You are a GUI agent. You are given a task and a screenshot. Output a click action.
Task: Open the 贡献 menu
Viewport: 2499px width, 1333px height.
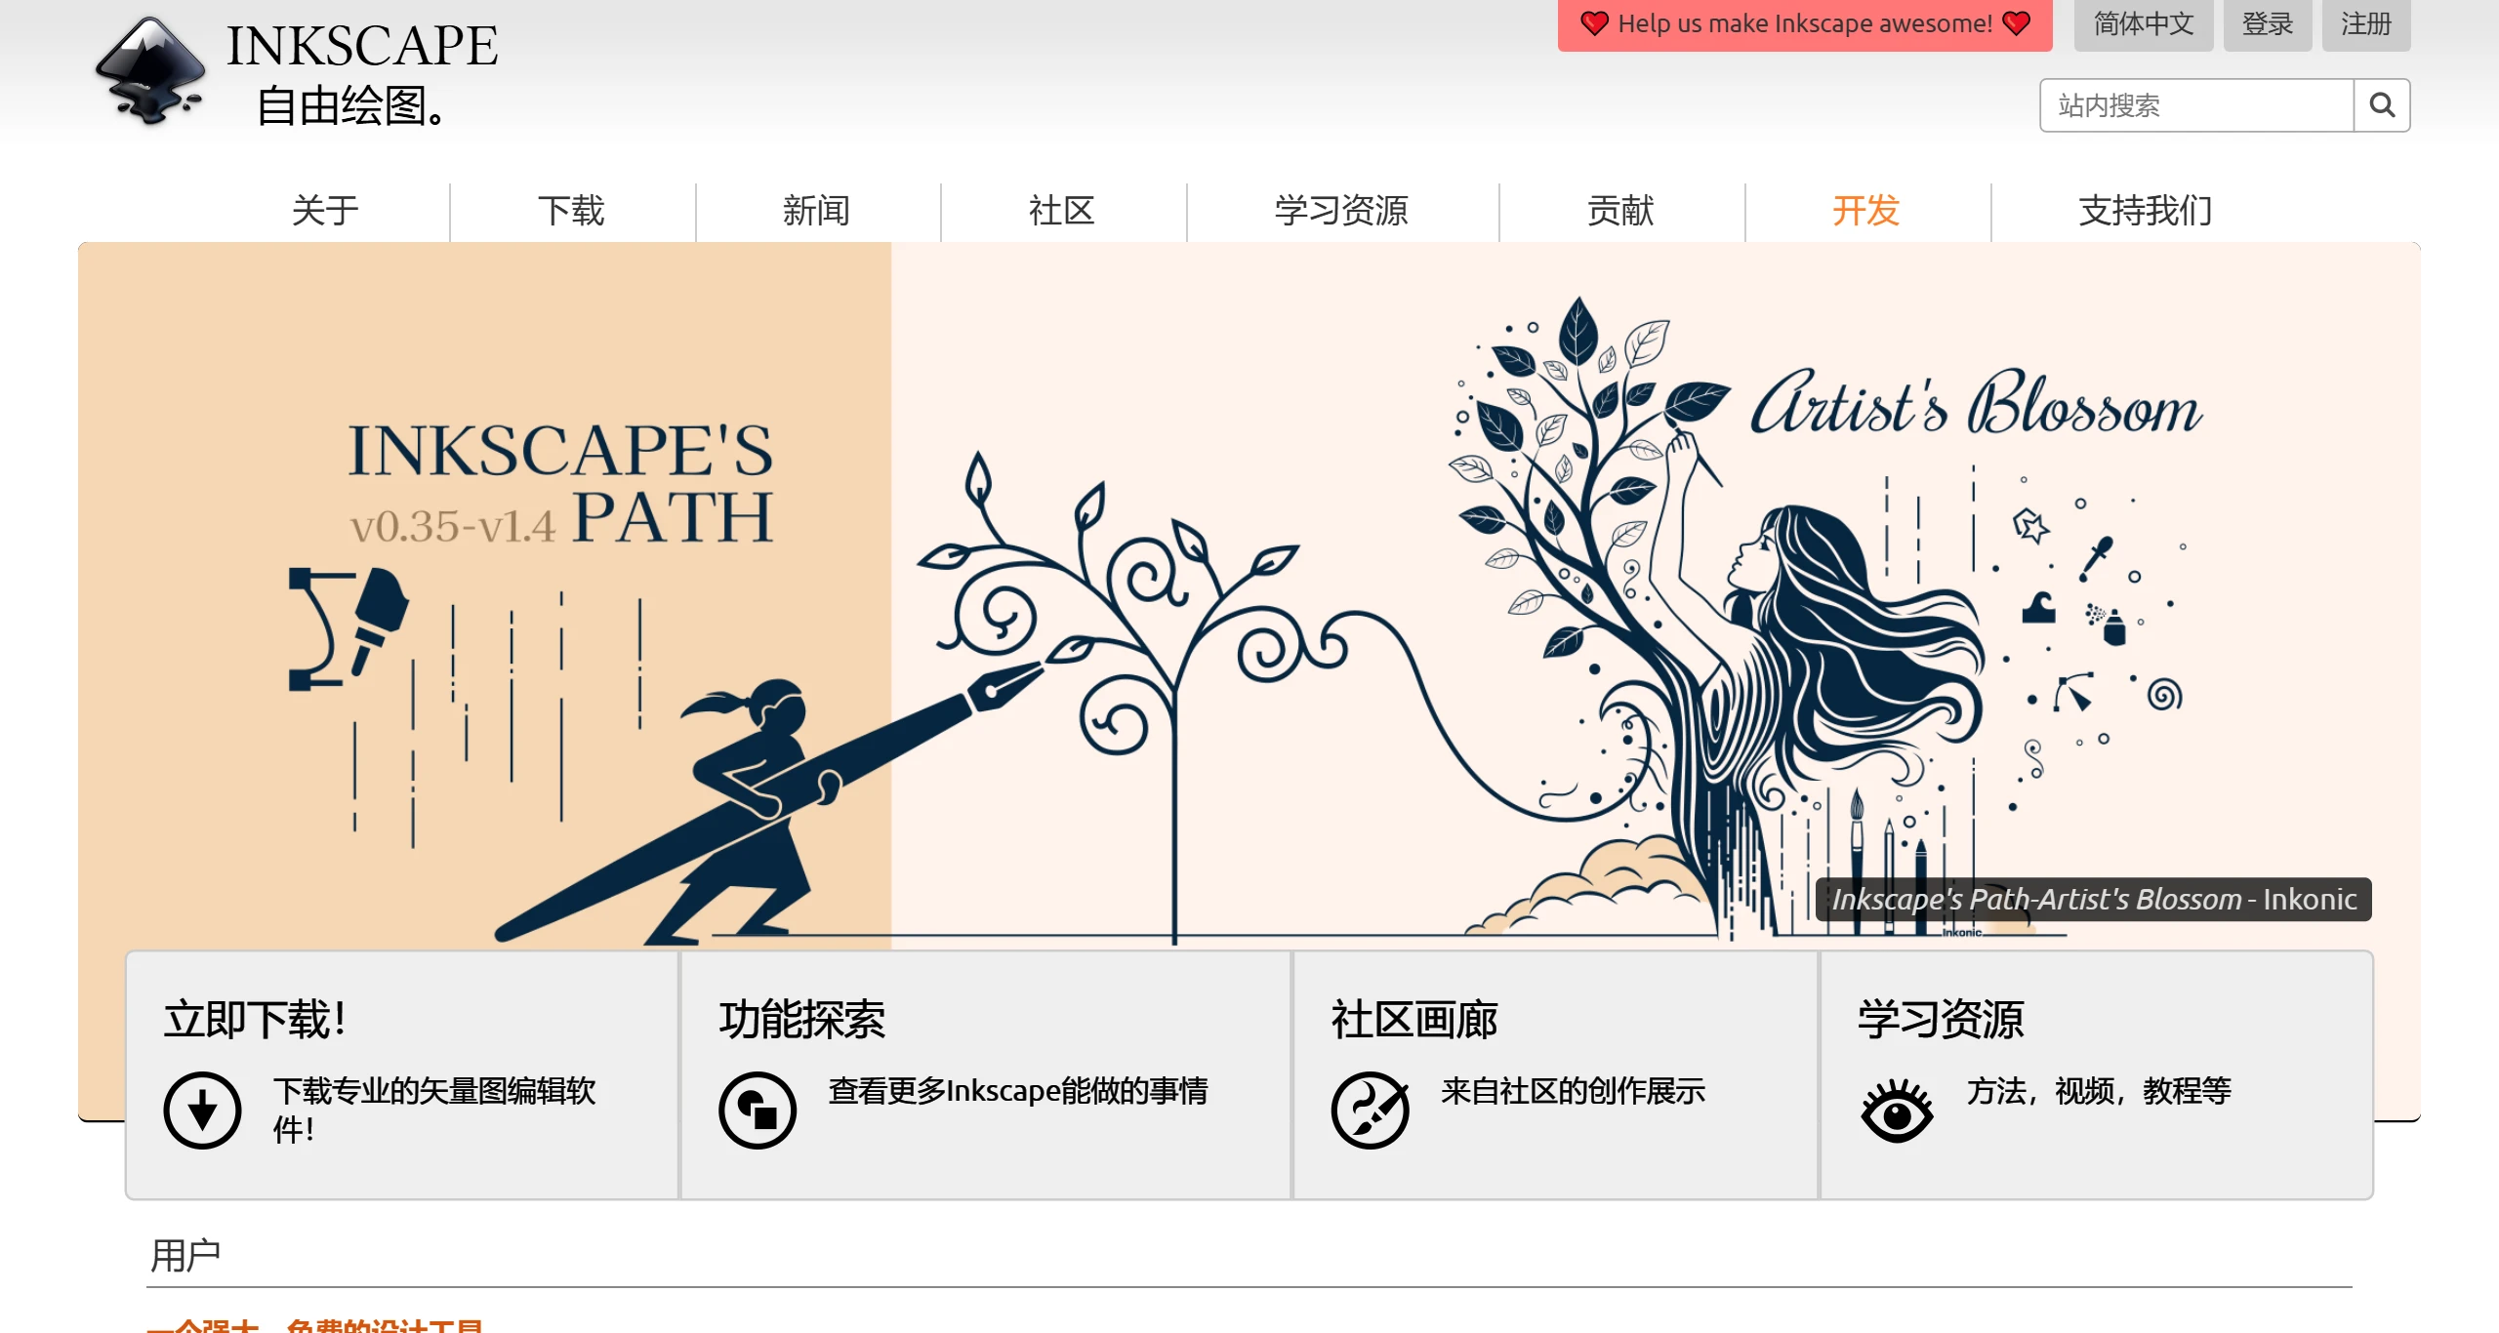(x=1620, y=210)
